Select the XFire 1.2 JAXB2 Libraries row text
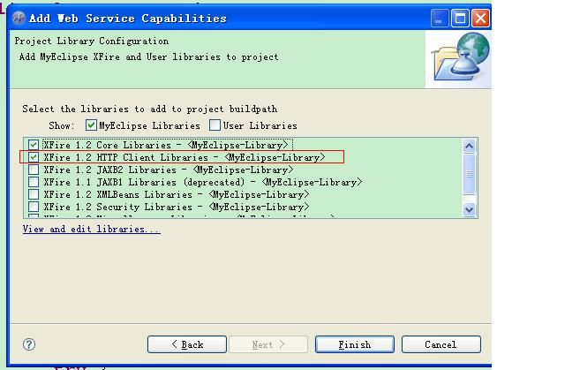This screenshot has width=565, height=370. 169,170
